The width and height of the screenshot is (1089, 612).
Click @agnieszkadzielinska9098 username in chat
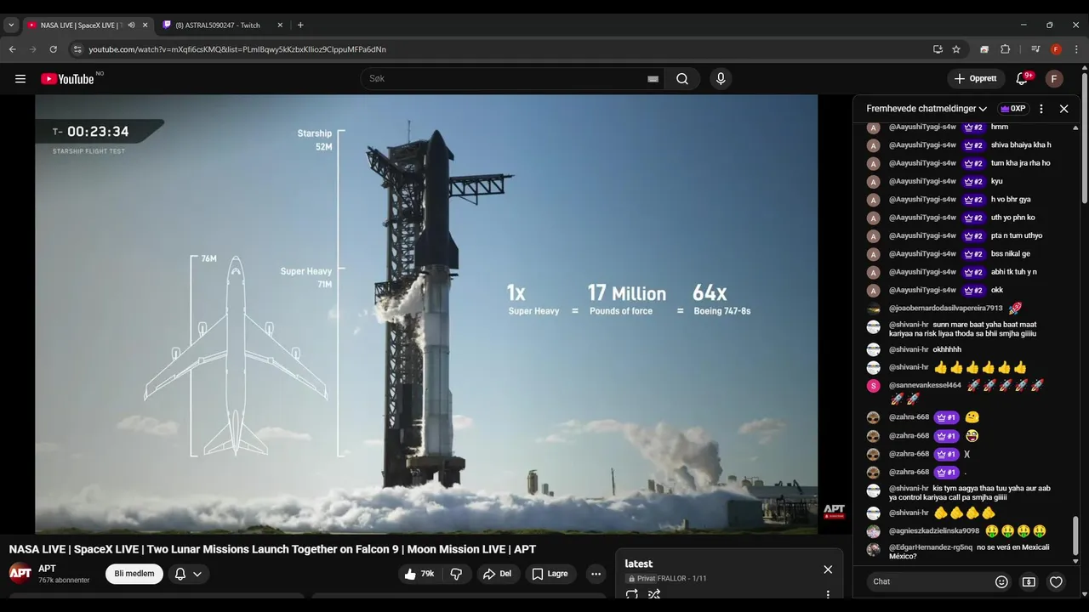[x=934, y=530]
